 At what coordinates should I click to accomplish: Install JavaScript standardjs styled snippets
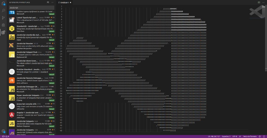click(52, 40)
